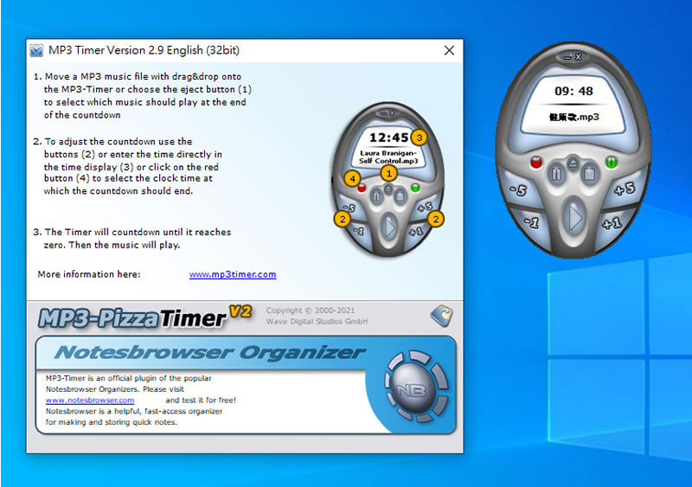
Task: Click the "Copyright © 2000-2021" text
Action: point(311,311)
